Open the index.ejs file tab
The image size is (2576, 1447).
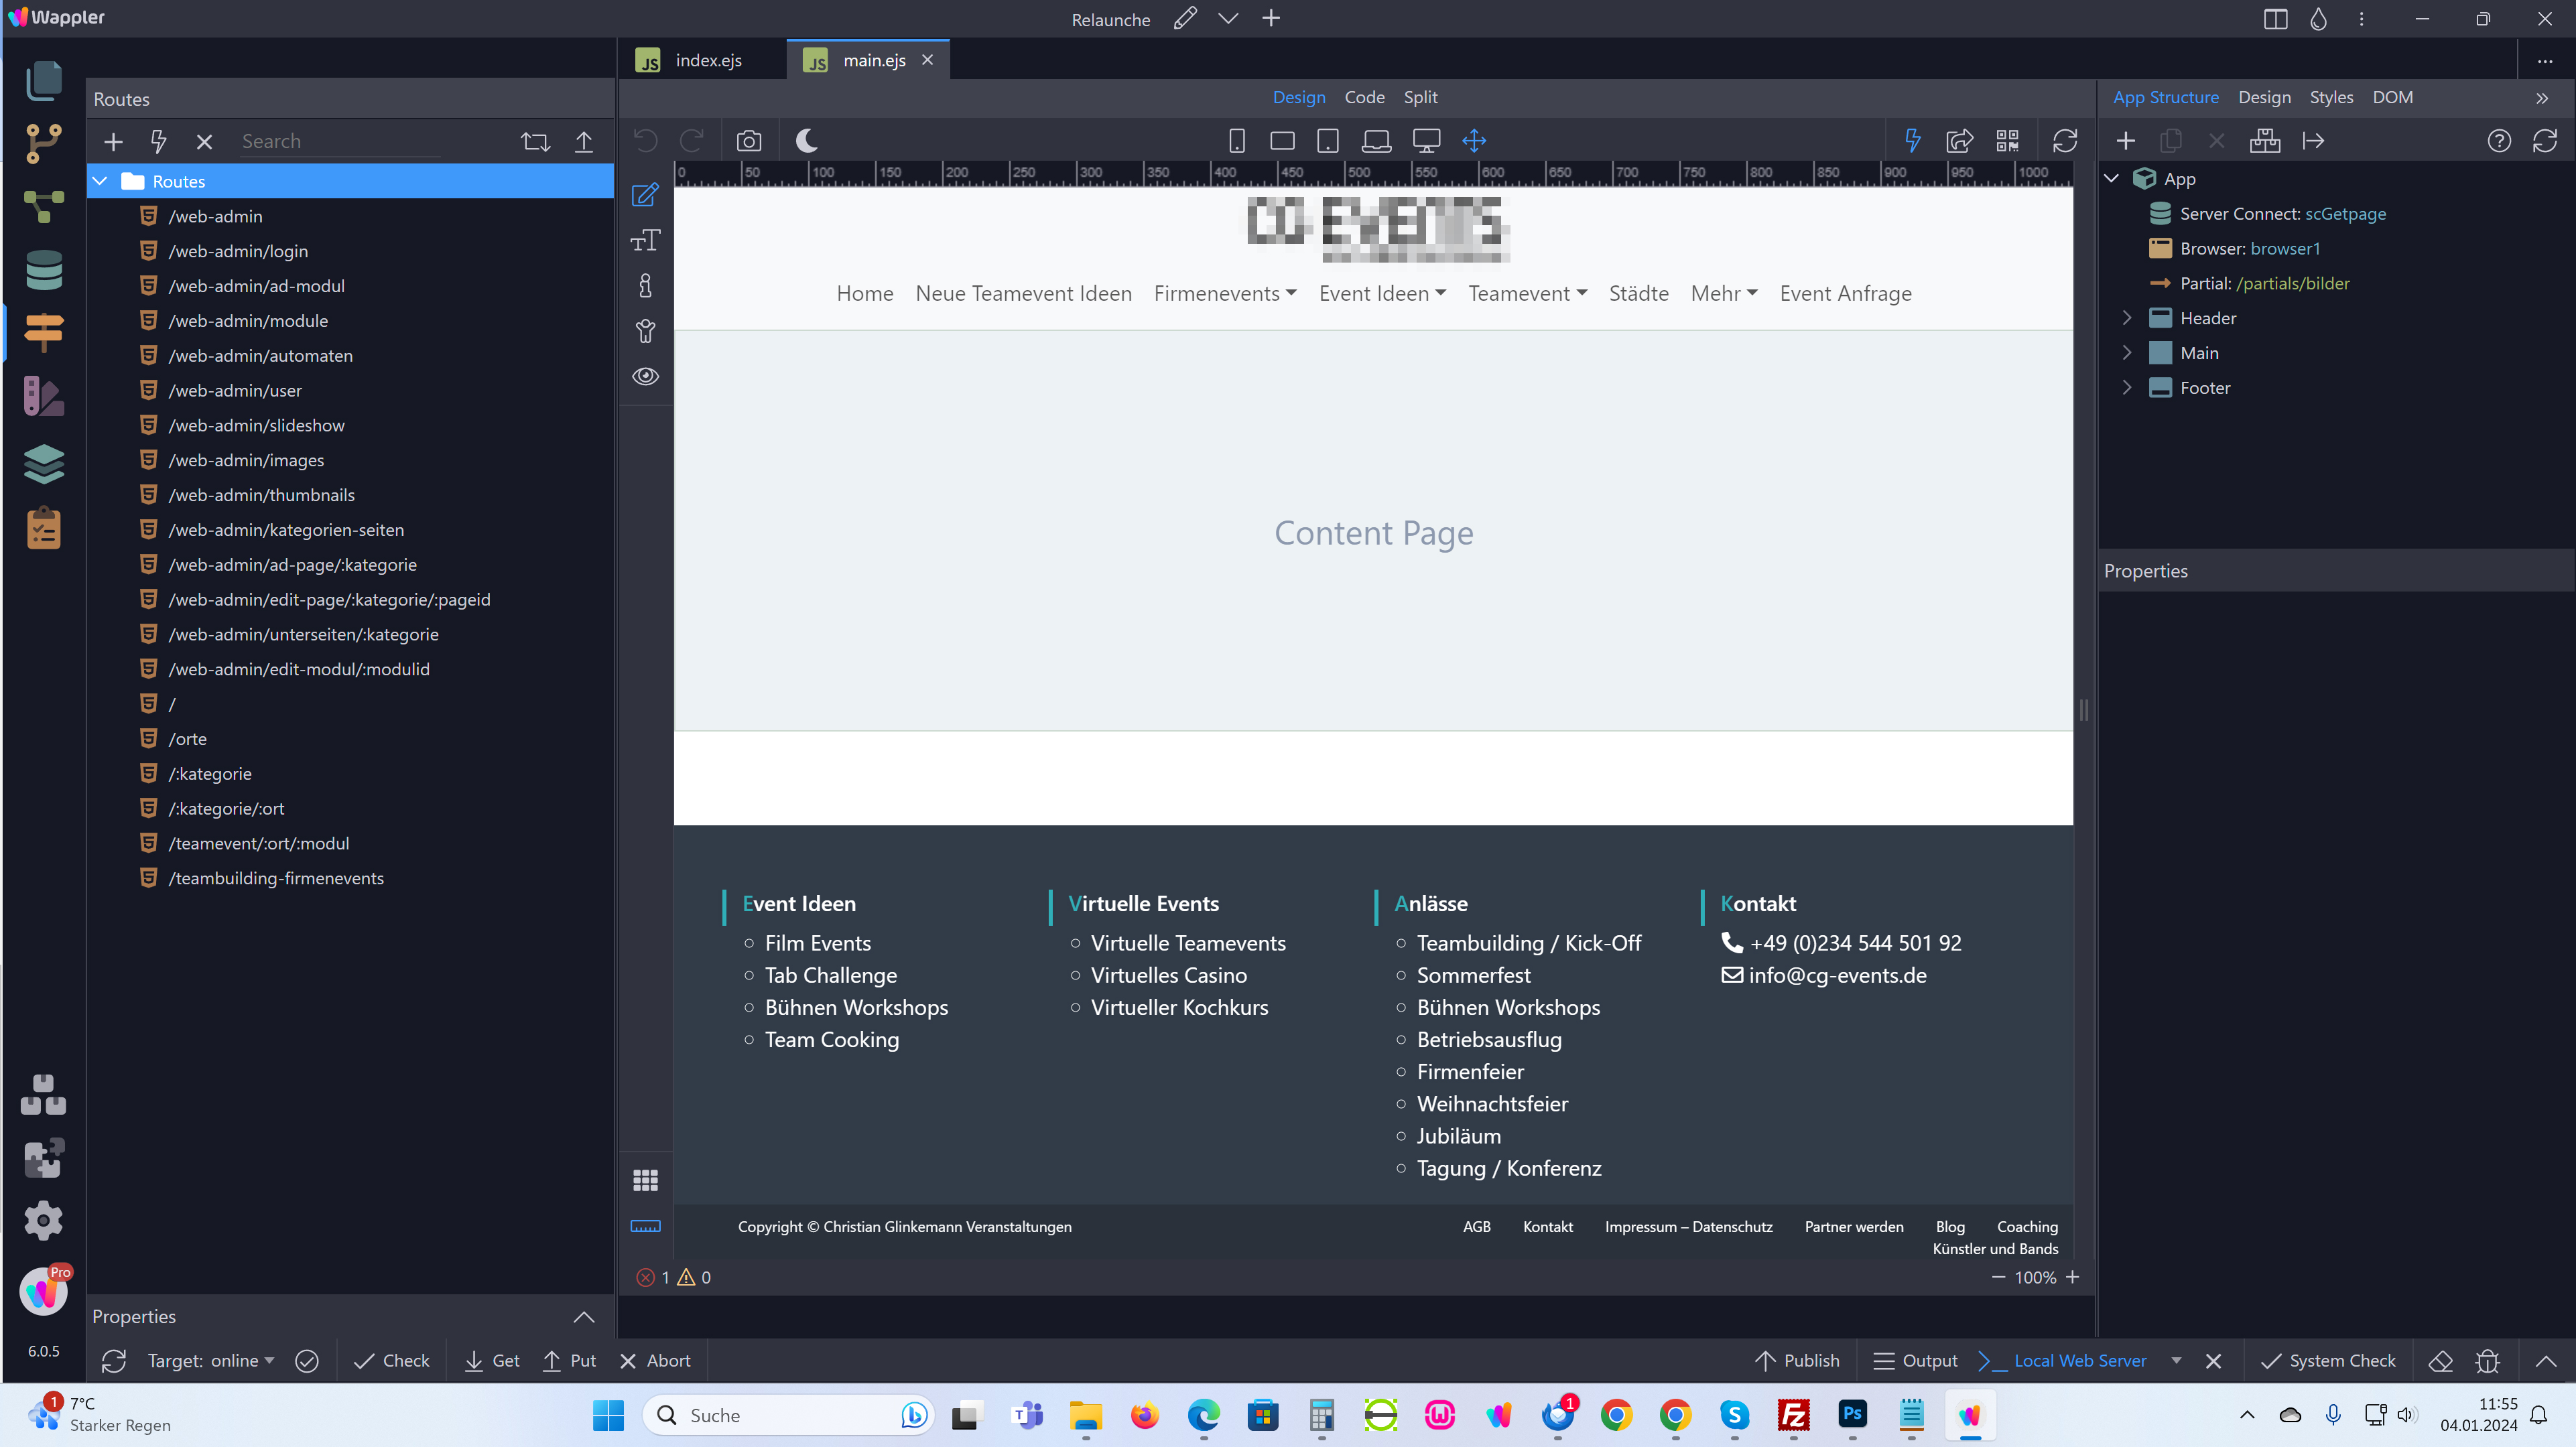click(707, 60)
